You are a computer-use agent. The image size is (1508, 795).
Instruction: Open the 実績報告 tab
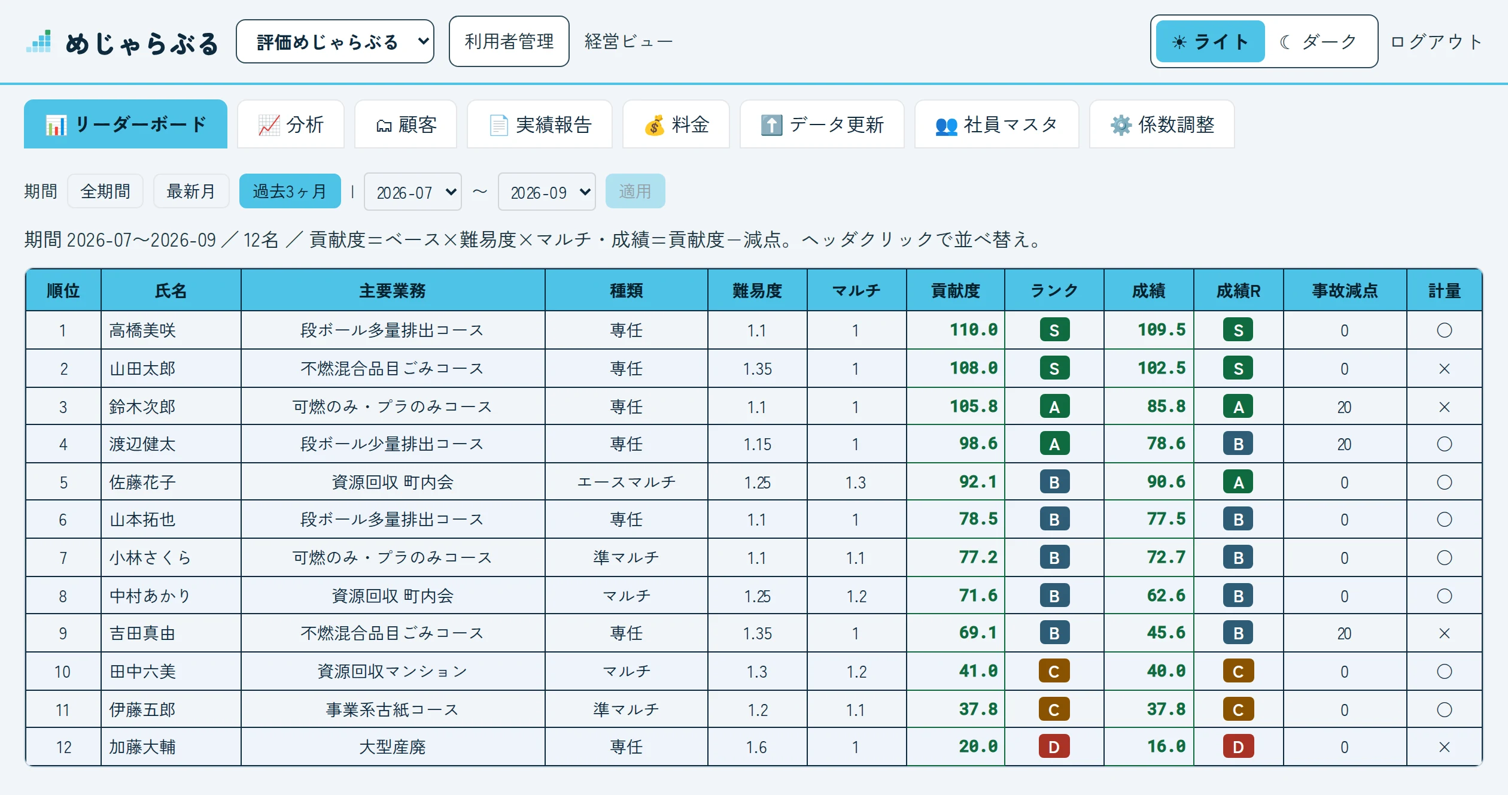pyautogui.click(x=540, y=124)
